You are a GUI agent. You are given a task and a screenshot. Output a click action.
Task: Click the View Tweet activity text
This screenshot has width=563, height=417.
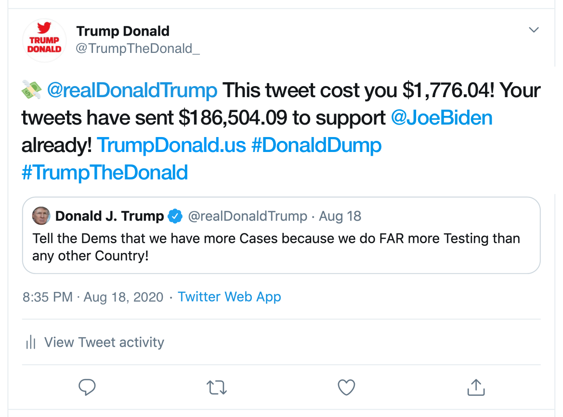click(x=104, y=342)
